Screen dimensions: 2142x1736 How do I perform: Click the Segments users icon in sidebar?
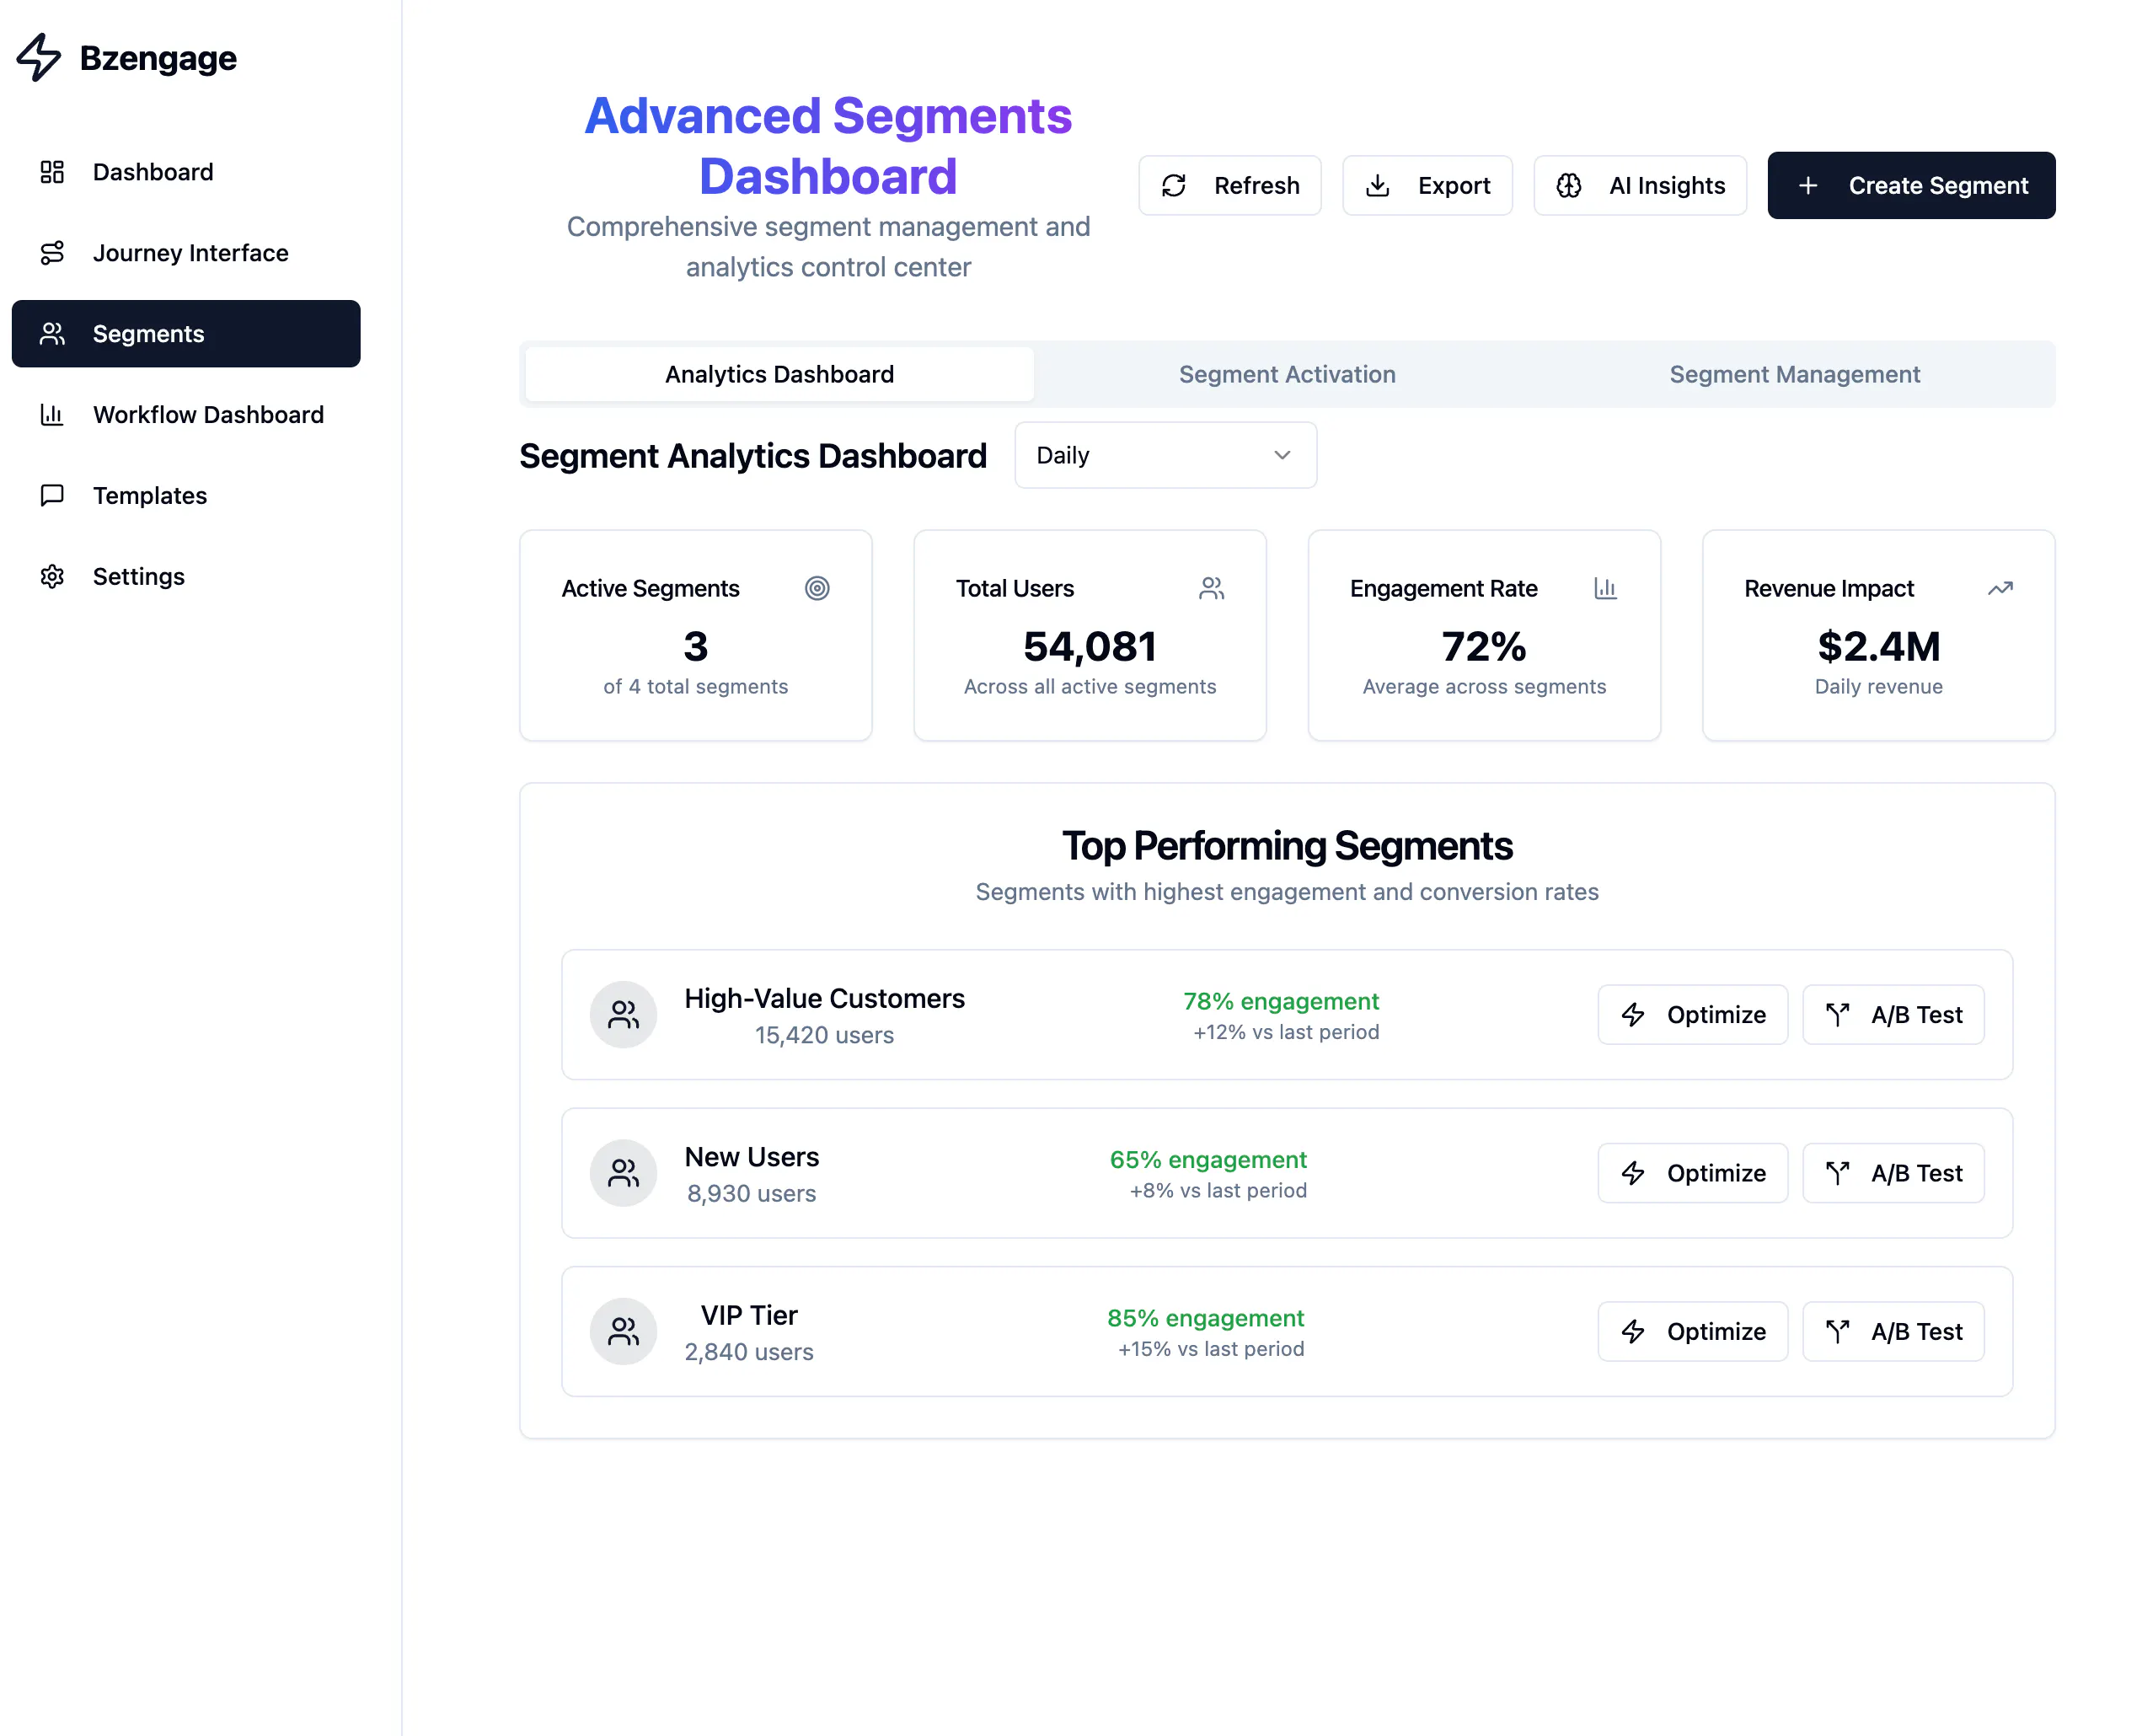[x=52, y=334]
